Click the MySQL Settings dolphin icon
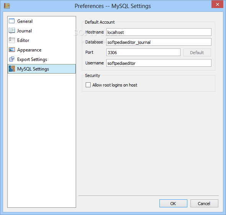Screen dimensions: 226x215 pos(12,69)
